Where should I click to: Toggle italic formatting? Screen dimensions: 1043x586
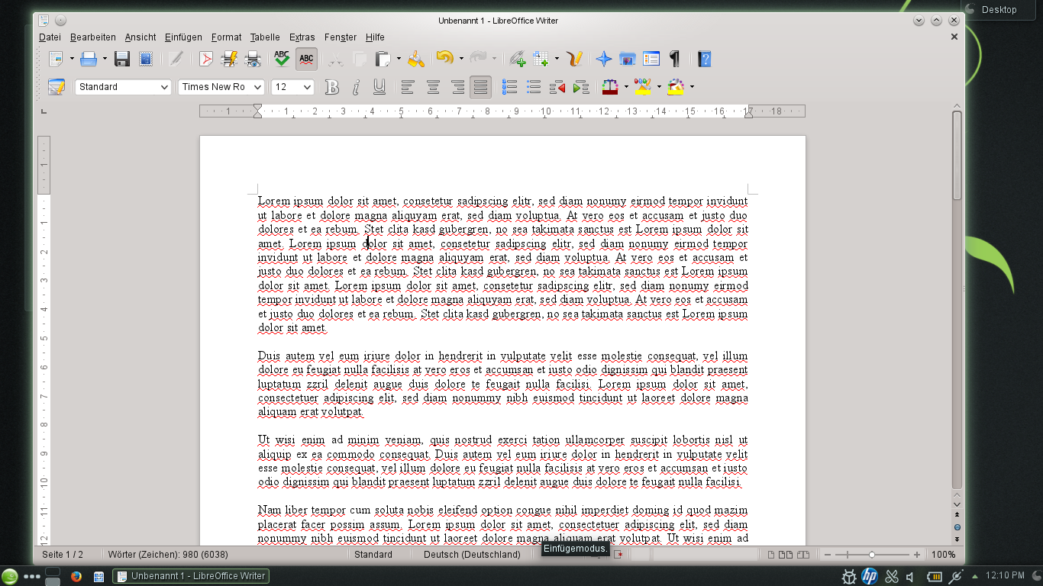coord(355,87)
